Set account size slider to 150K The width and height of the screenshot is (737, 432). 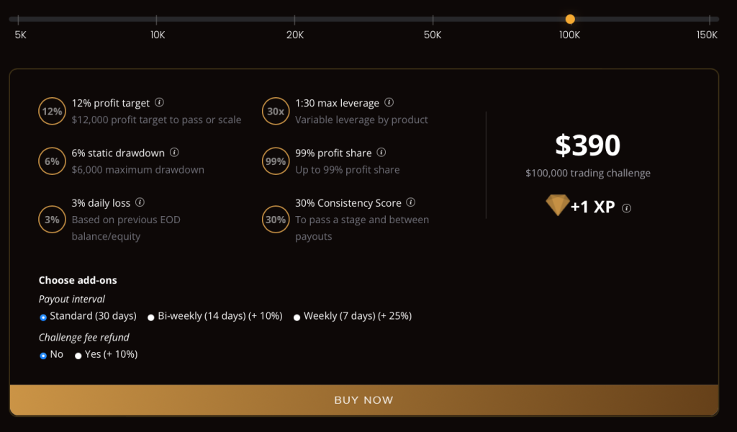coord(708,19)
